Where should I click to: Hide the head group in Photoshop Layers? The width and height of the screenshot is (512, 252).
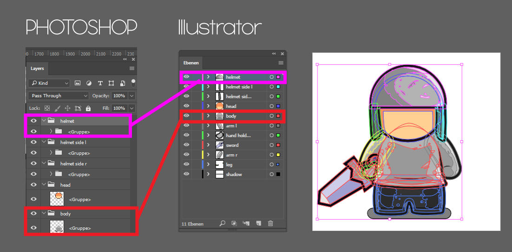tap(33, 185)
